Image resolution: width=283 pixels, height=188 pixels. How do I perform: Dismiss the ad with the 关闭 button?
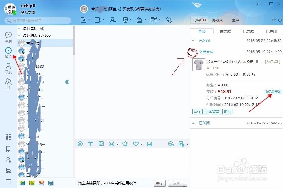[x=159, y=183]
